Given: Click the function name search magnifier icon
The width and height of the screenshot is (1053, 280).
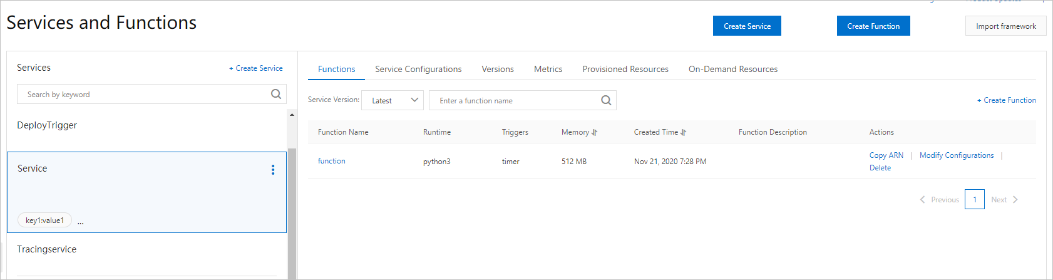Looking at the screenshot, I should tap(606, 100).
